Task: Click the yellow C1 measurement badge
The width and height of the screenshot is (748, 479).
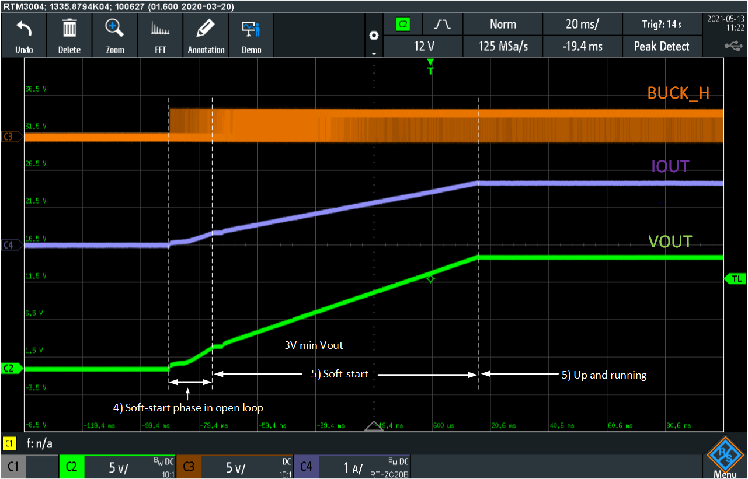Action: pos(9,444)
